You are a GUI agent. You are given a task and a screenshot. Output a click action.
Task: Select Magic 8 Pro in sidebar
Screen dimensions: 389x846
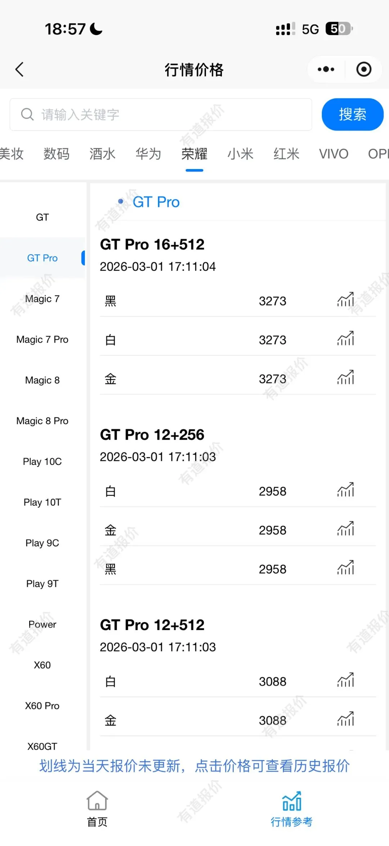(42, 421)
